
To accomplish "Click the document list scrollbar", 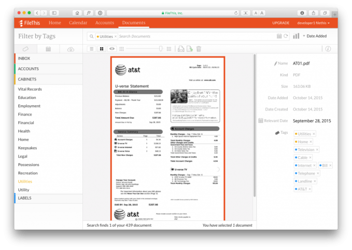I will tap(255, 126).
